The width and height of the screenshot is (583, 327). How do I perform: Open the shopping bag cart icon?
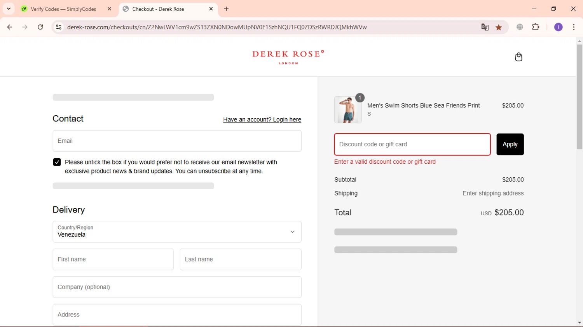coord(518,57)
